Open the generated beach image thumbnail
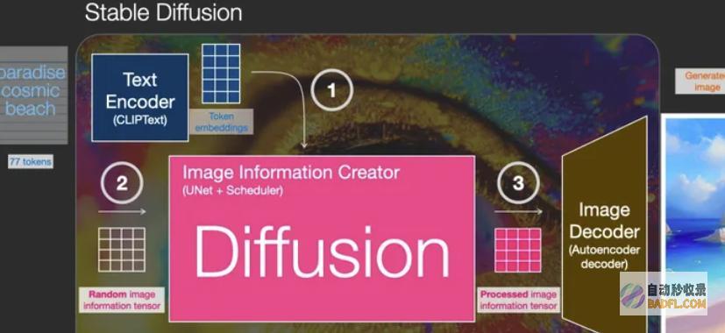The image size is (725, 333). (693, 223)
